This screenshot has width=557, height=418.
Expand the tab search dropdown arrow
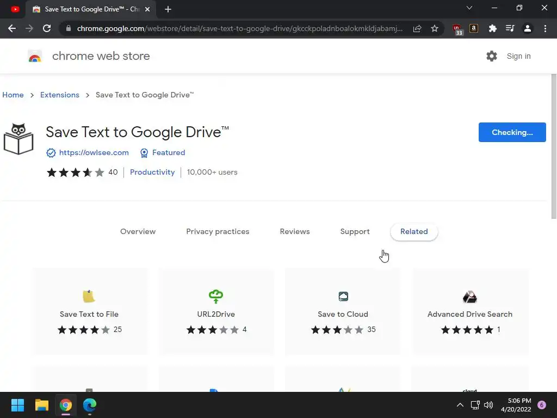469,8
